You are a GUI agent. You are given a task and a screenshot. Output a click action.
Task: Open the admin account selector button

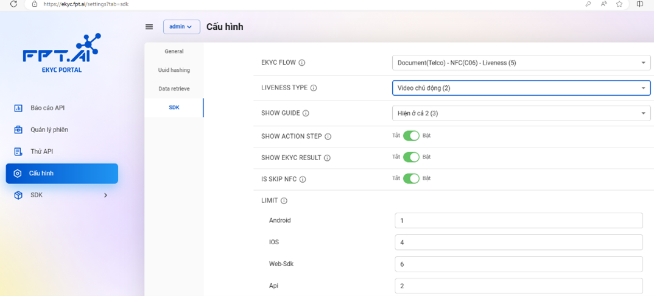(181, 27)
